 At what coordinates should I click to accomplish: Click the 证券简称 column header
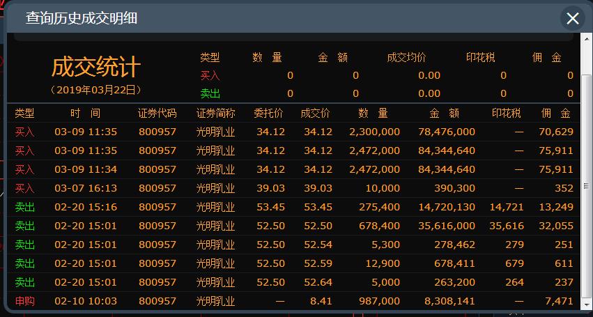click(215, 114)
